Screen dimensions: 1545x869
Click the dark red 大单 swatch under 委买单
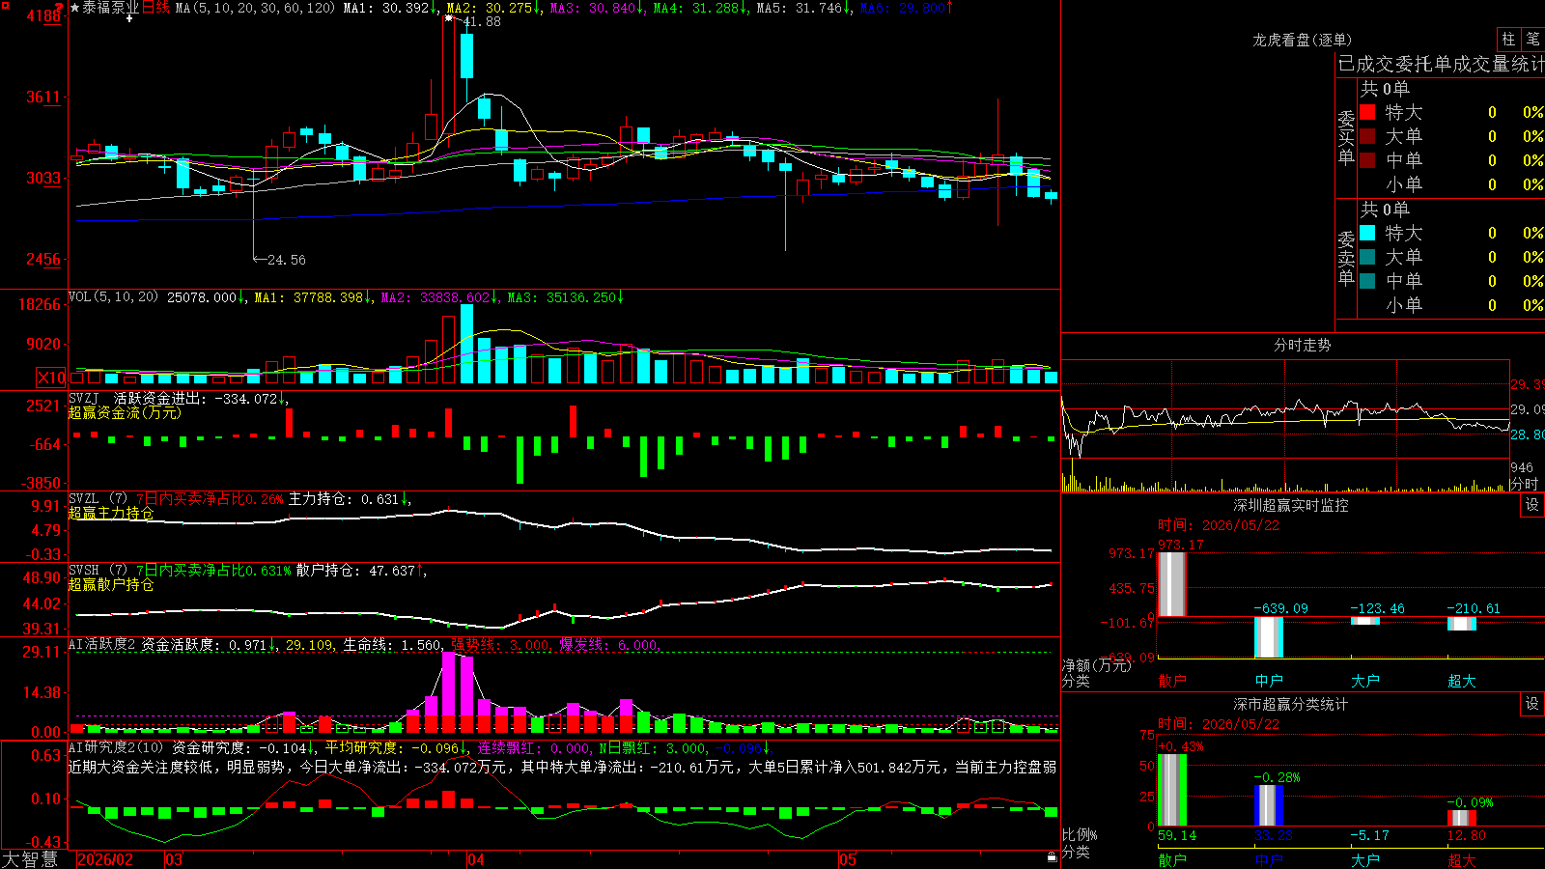1367,136
